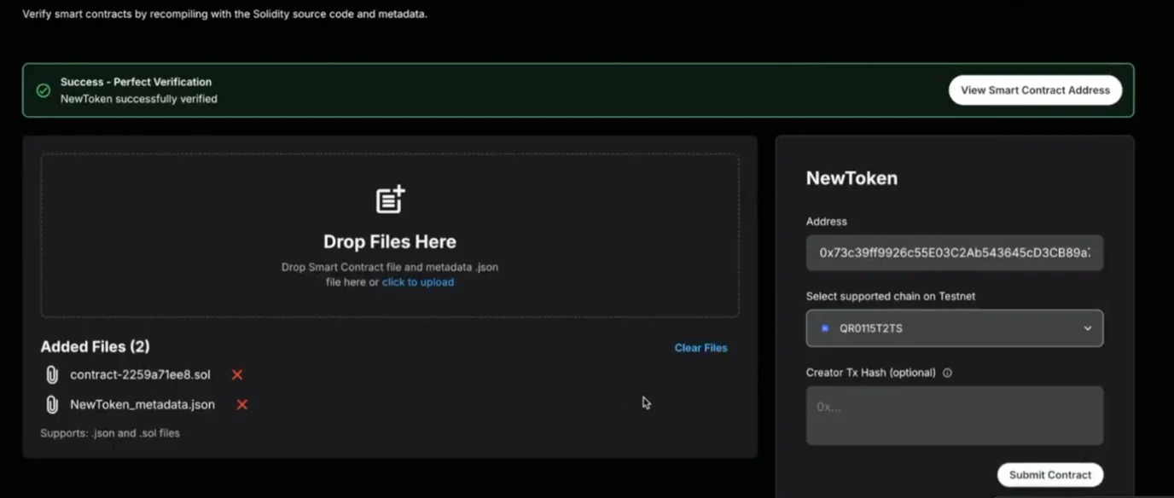Select the contract-2259a71ee8.sol file name
The height and width of the screenshot is (498, 1174).
pos(140,375)
